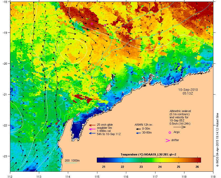Click the colorbar tick label 24
Viewport: 221px width, 178px height.
click(x=160, y=167)
